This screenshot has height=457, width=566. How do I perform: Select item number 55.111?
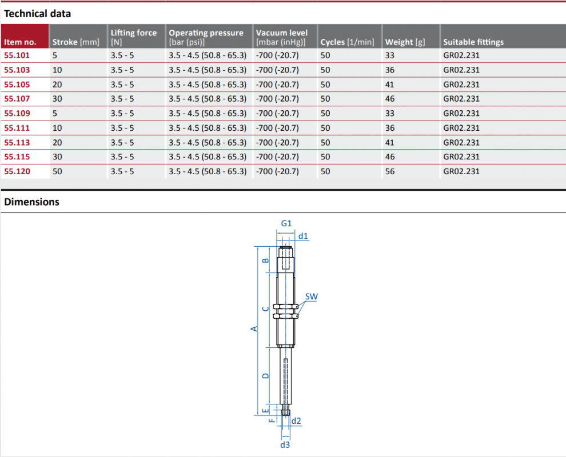point(17,128)
